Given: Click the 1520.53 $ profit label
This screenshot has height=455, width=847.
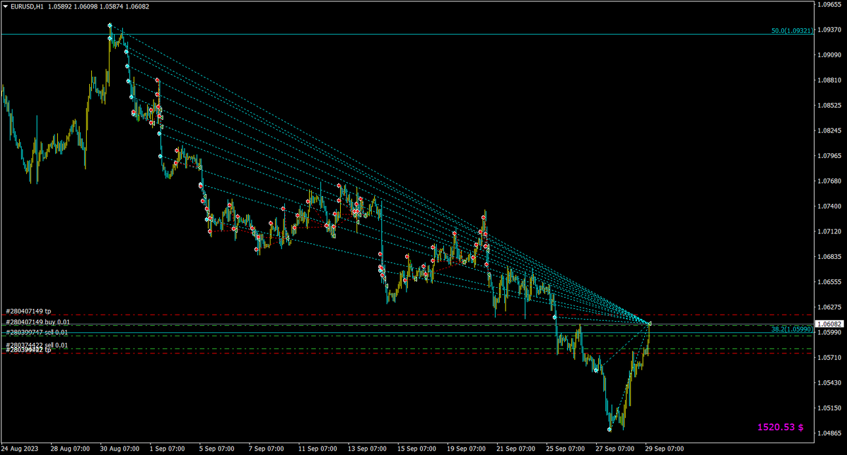Looking at the screenshot, I should tap(781, 427).
